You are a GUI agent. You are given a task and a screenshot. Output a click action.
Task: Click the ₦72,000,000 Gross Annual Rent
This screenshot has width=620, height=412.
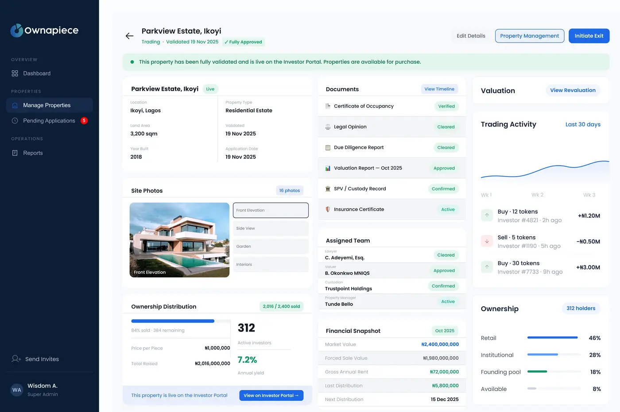pos(444,372)
